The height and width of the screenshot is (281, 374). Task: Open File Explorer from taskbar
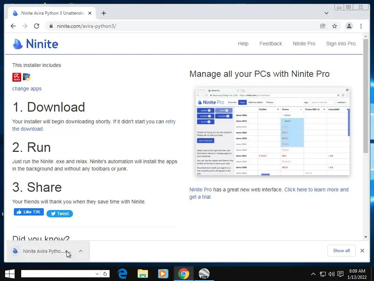[x=143, y=274]
